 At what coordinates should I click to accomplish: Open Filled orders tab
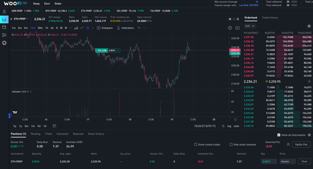click(x=48, y=134)
